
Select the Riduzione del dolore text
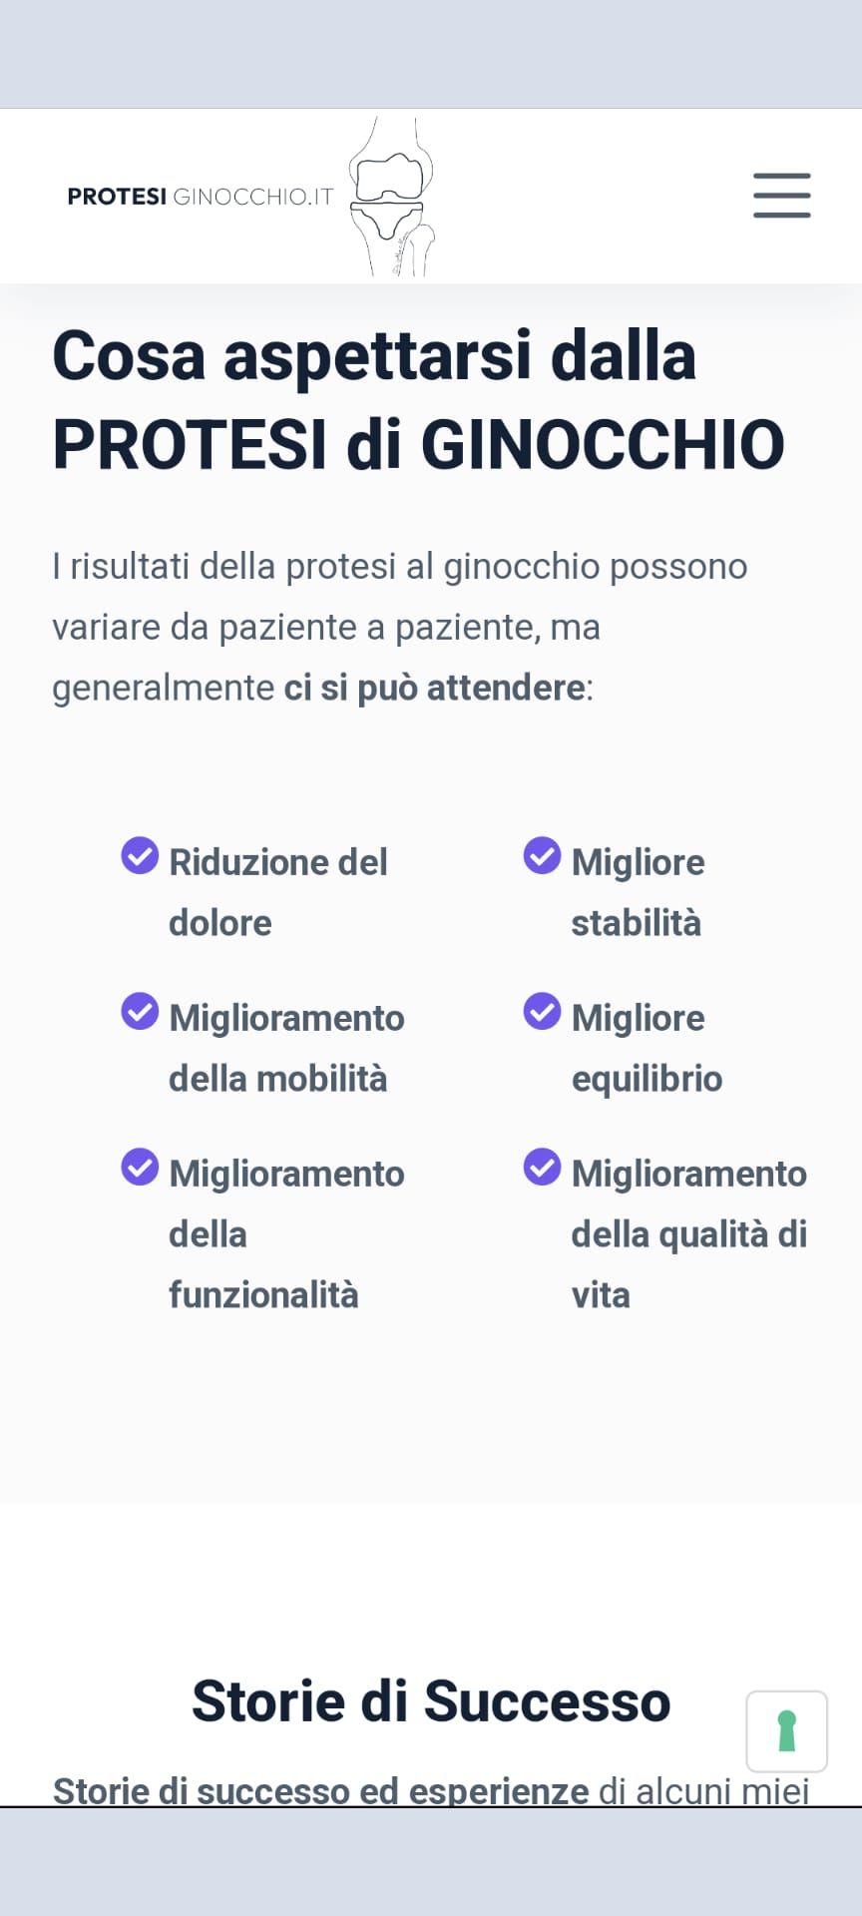tap(276, 892)
